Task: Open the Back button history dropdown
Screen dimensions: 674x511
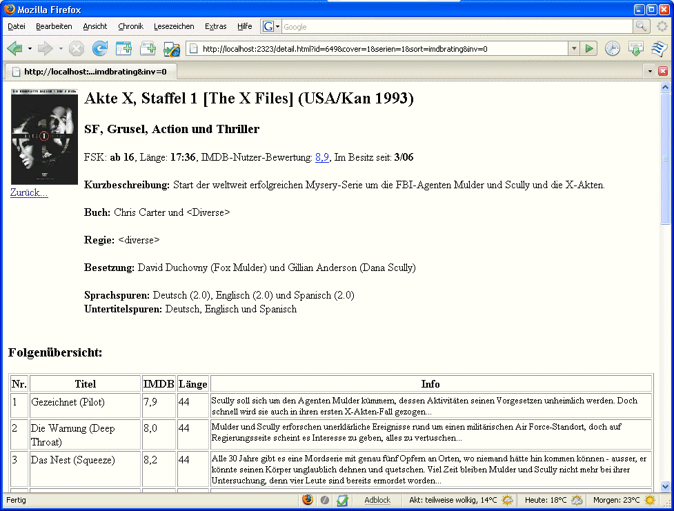Action: pos(30,48)
